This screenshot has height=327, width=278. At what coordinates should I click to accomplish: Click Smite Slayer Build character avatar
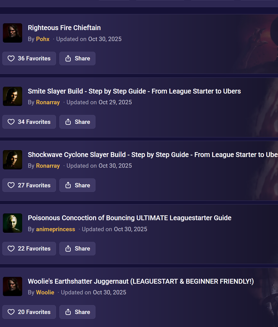pos(12,96)
